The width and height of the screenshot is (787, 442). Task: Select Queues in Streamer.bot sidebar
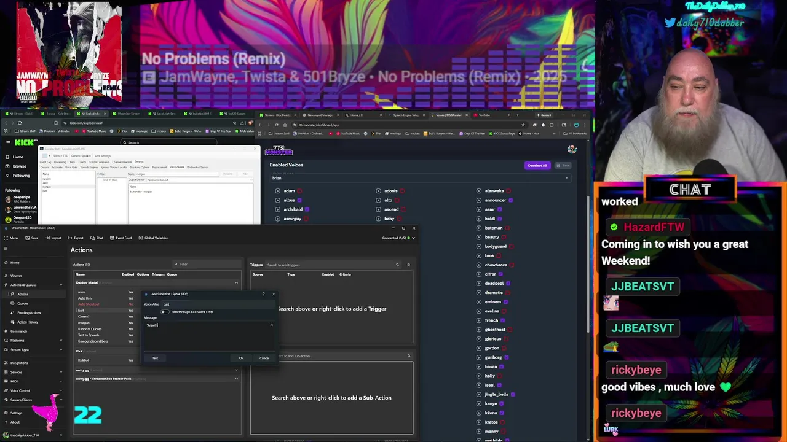pos(23,303)
